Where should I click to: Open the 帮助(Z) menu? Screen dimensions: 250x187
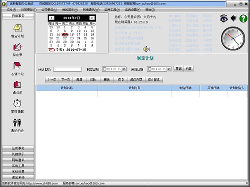tap(150, 10)
